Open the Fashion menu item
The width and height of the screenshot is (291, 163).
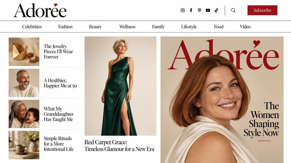coord(65,27)
